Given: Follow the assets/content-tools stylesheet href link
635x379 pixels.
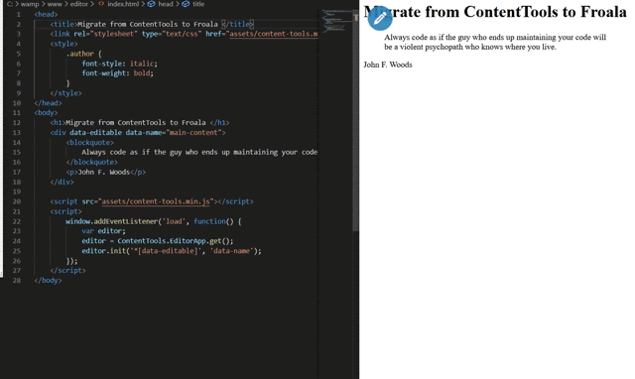Looking at the screenshot, I should (274, 34).
